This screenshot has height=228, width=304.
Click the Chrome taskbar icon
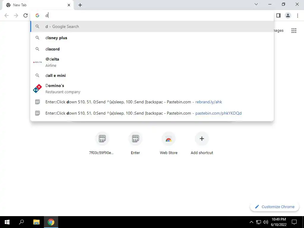pos(51,222)
